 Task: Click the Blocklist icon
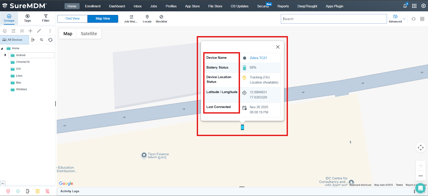point(161,19)
